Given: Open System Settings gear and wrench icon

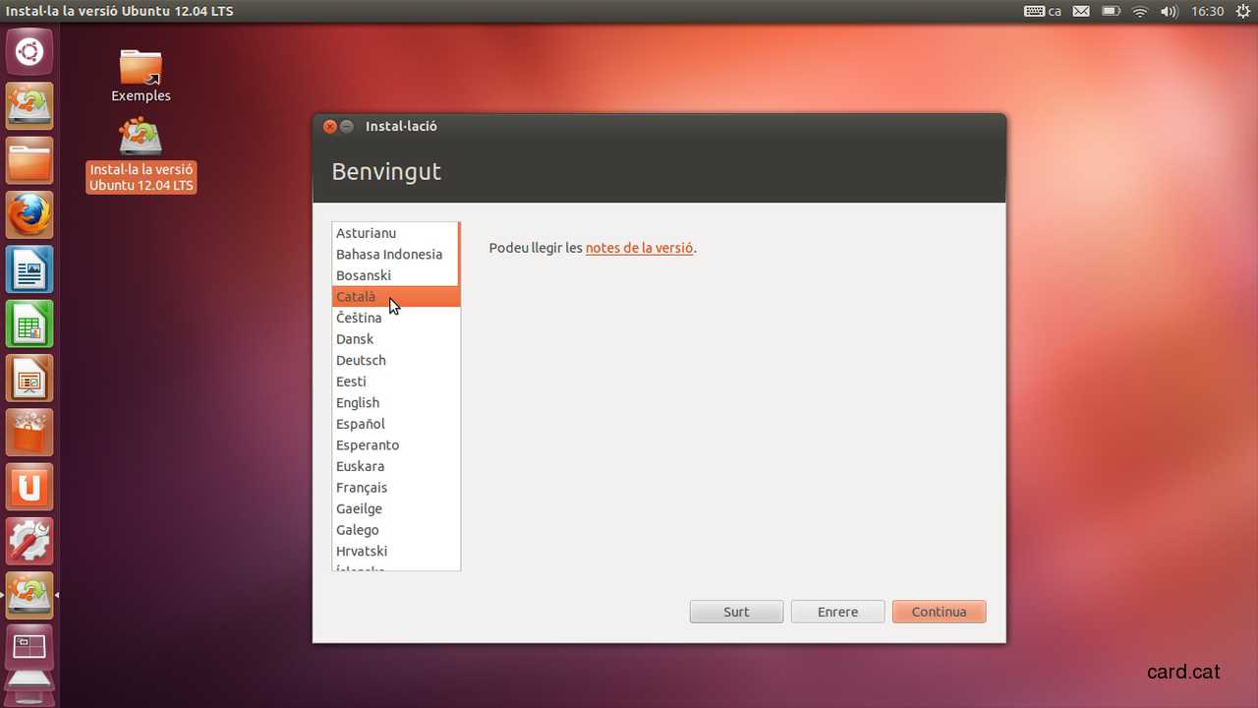Looking at the screenshot, I should (x=29, y=540).
